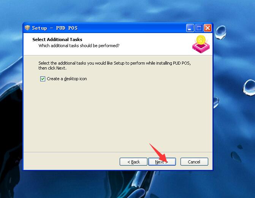Cancel the PUD POS installation
This screenshot has width=255, height=198.
[194, 162]
